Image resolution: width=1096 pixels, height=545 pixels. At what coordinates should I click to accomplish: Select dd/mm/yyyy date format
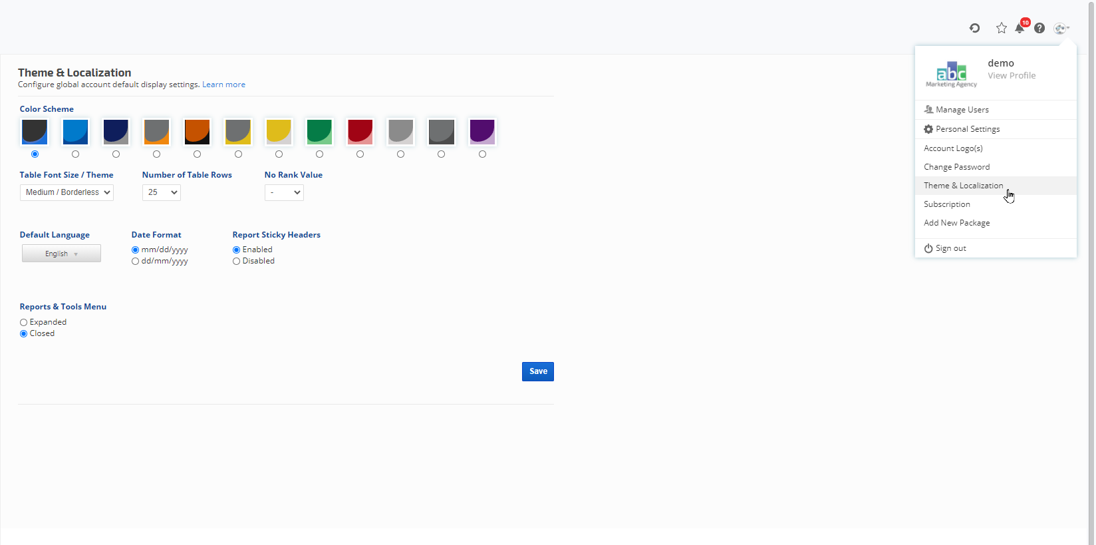click(136, 262)
